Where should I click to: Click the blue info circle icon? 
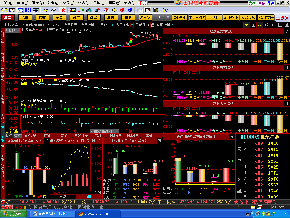coord(130,10)
